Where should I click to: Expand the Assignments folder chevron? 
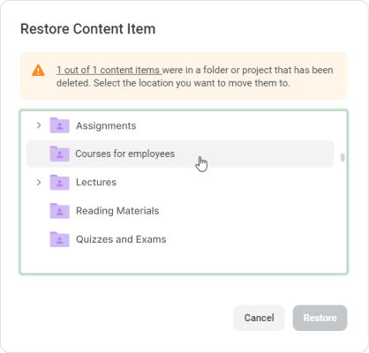click(x=39, y=125)
